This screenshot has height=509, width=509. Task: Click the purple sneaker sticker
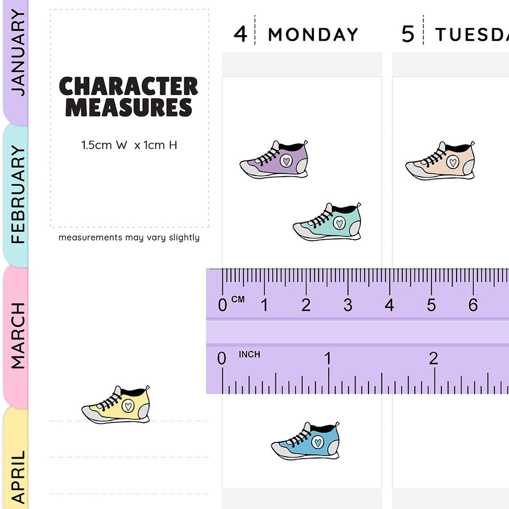274,160
